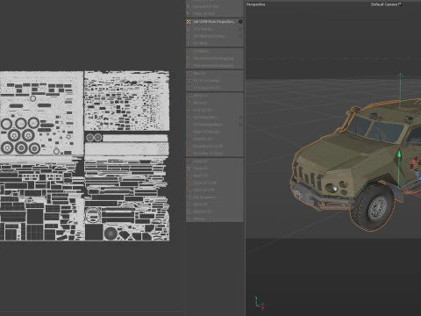The width and height of the screenshot is (421, 316).
Task: Click the Perspective viewport label
Action: [x=256, y=4]
